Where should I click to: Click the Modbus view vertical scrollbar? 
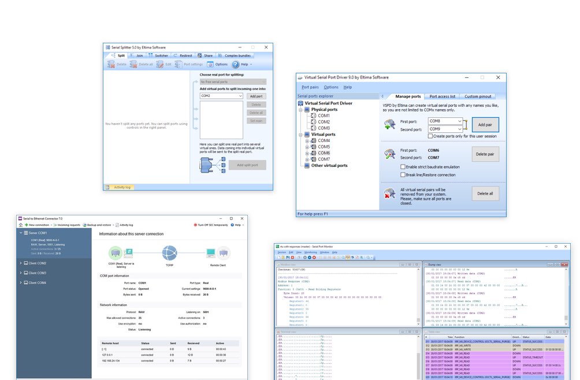(x=418, y=296)
